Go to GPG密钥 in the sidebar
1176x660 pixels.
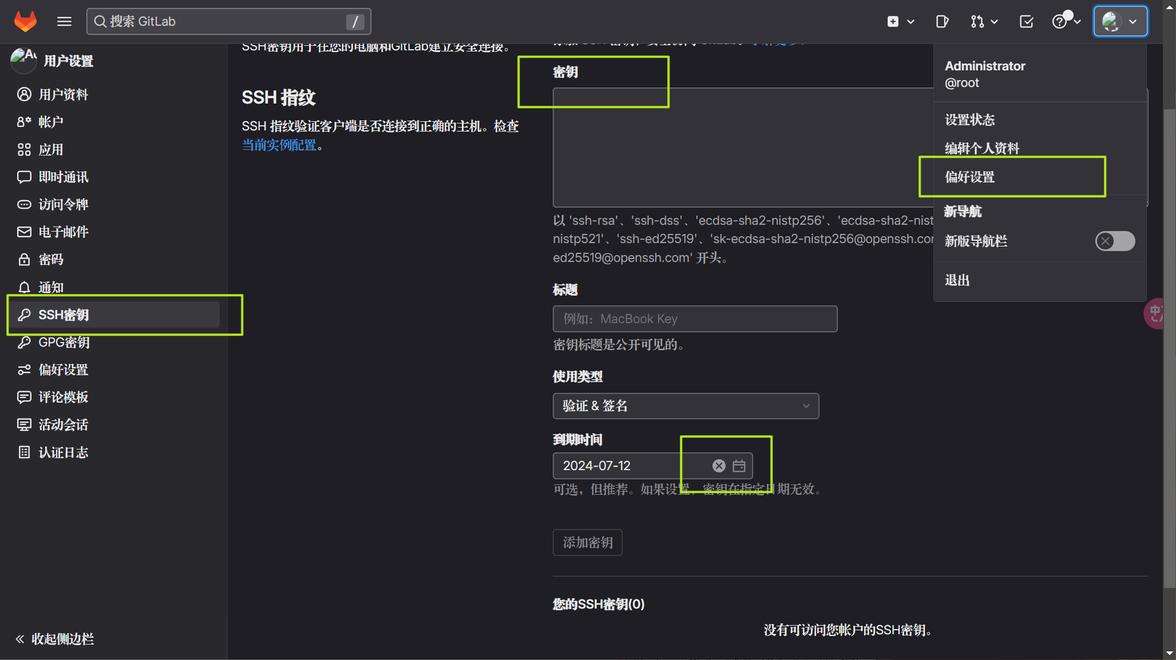[64, 342]
